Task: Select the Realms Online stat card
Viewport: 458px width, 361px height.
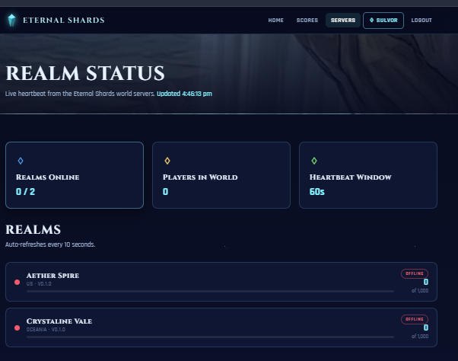Action: 75,175
